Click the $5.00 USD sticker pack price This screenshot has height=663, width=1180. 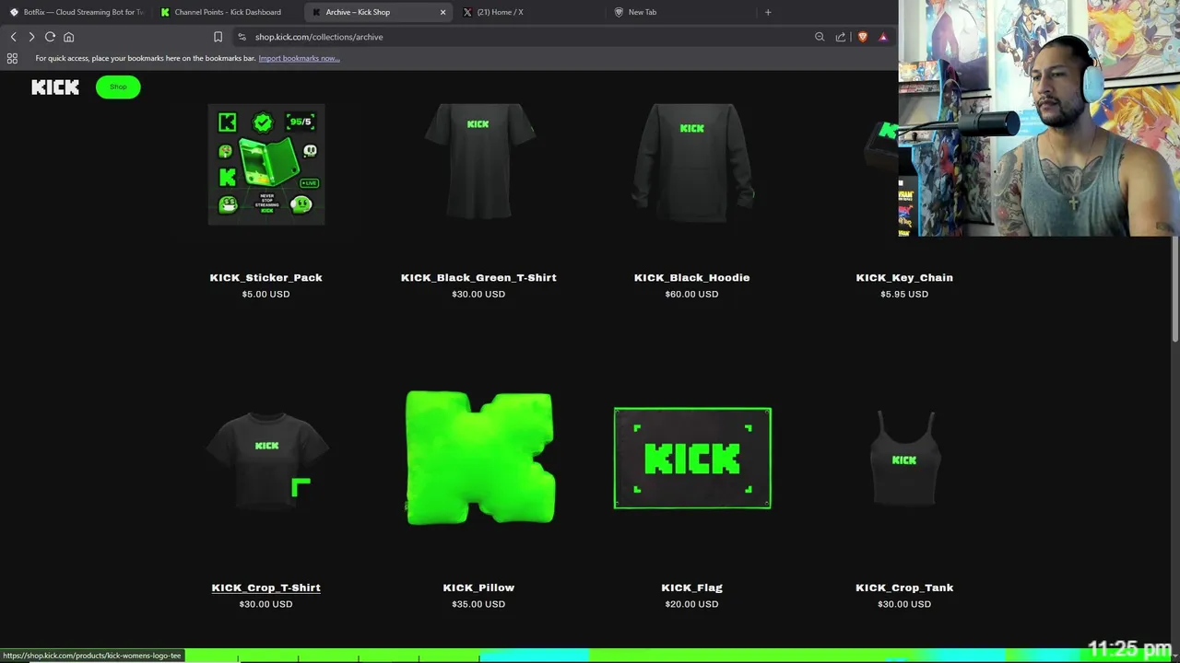(265, 295)
